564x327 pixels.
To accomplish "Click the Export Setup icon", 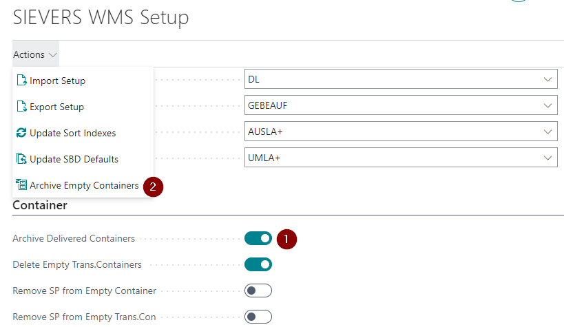I will [x=21, y=107].
